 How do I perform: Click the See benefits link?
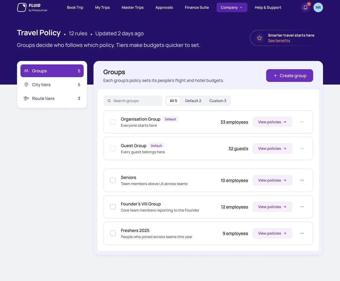coord(279,41)
